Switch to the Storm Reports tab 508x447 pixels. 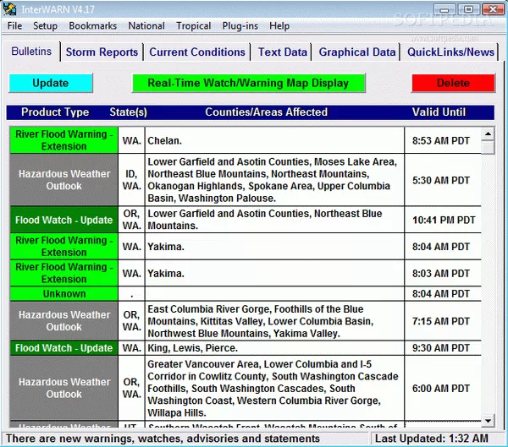102,52
